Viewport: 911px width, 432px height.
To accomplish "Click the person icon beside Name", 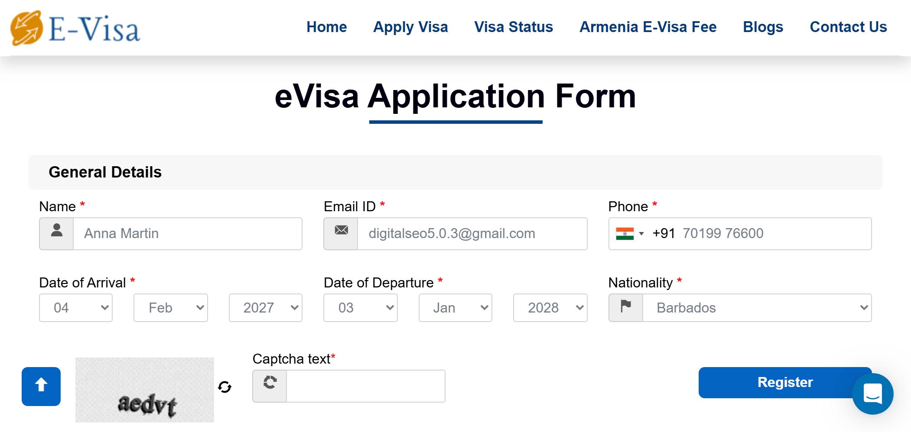I will pyautogui.click(x=56, y=234).
